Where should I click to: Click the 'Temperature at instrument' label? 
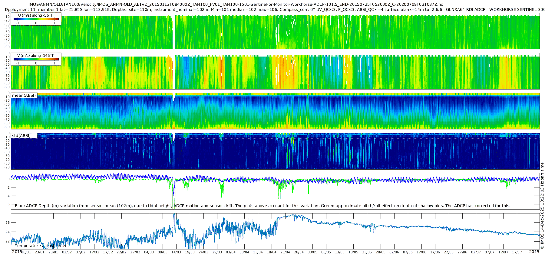click(x=42, y=246)
